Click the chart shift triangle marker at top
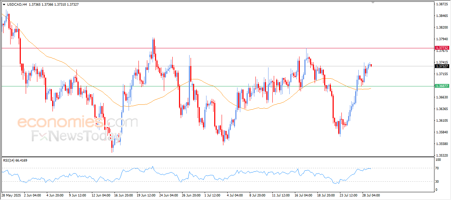Image resolution: width=451 pixels, height=200 pixels. coord(373,3)
